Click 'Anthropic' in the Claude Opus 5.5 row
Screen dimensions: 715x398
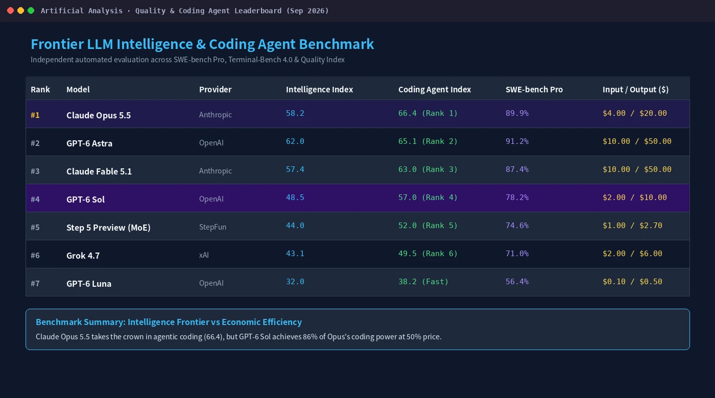216,115
